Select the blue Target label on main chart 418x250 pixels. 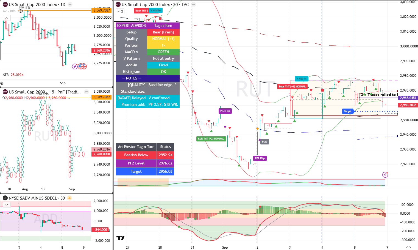tap(348, 111)
